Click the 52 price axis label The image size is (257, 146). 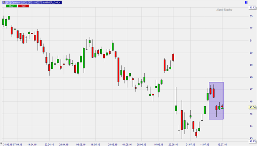tap(251, 28)
